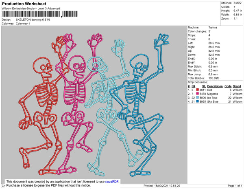Click the 'Trims:' label

click(192, 39)
